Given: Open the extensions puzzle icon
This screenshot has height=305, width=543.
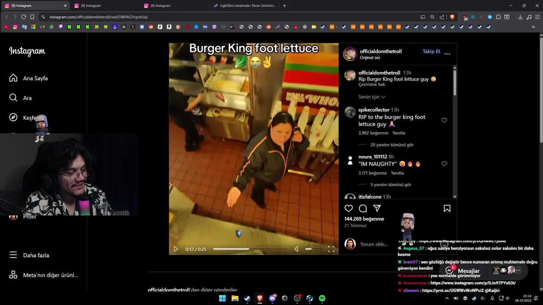Looking at the screenshot, I should tap(498, 17).
